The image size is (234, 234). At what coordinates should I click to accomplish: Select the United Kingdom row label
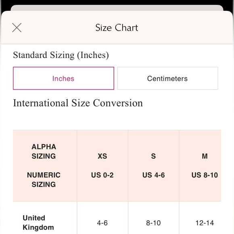click(38, 223)
